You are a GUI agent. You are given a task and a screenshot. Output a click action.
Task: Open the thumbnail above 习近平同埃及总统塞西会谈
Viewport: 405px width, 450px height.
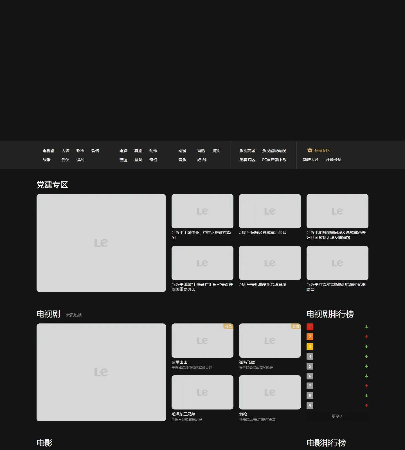coord(270,211)
